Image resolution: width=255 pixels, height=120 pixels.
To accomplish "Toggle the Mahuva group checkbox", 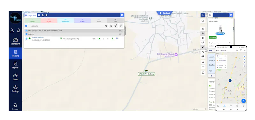I will click(x=26, y=34).
